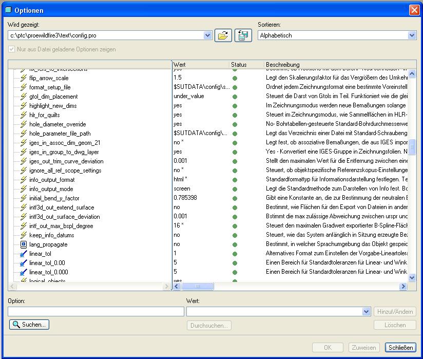Viewport: 423px width, 359px height.
Task: Click the blue wand icon beside linear_tol
Action: click(23, 254)
